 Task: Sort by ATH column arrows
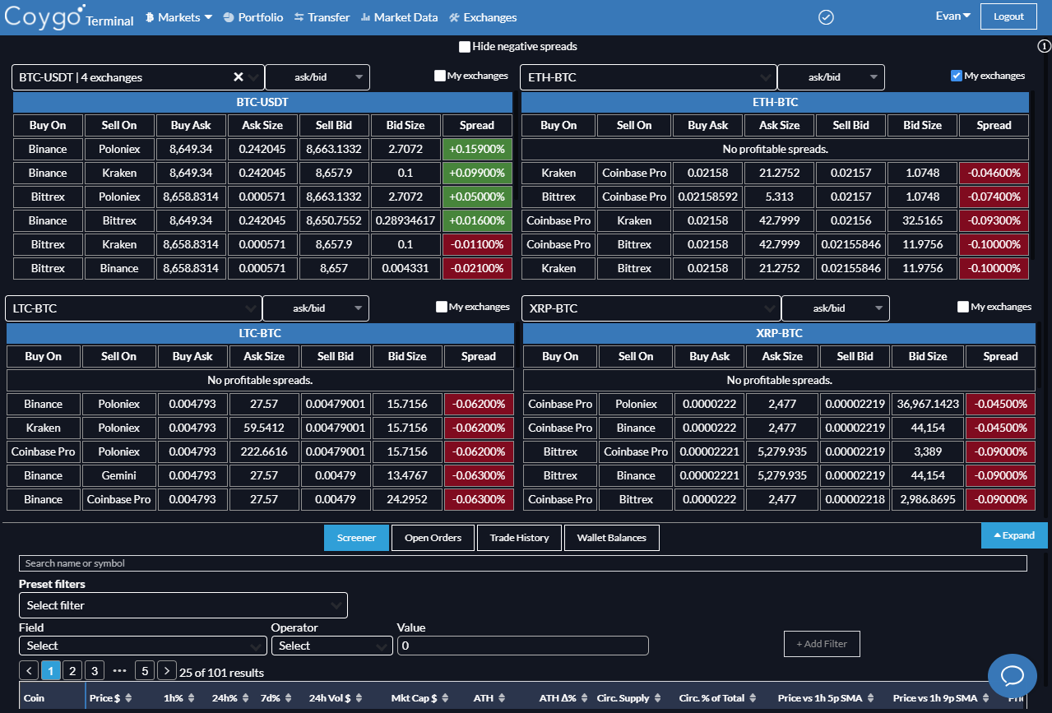[503, 698]
